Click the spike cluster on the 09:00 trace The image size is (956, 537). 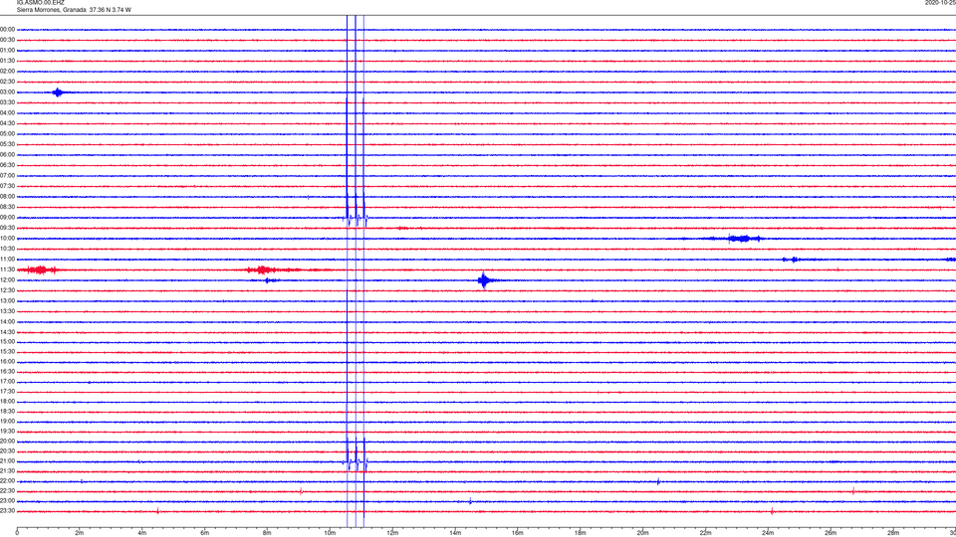(357, 218)
